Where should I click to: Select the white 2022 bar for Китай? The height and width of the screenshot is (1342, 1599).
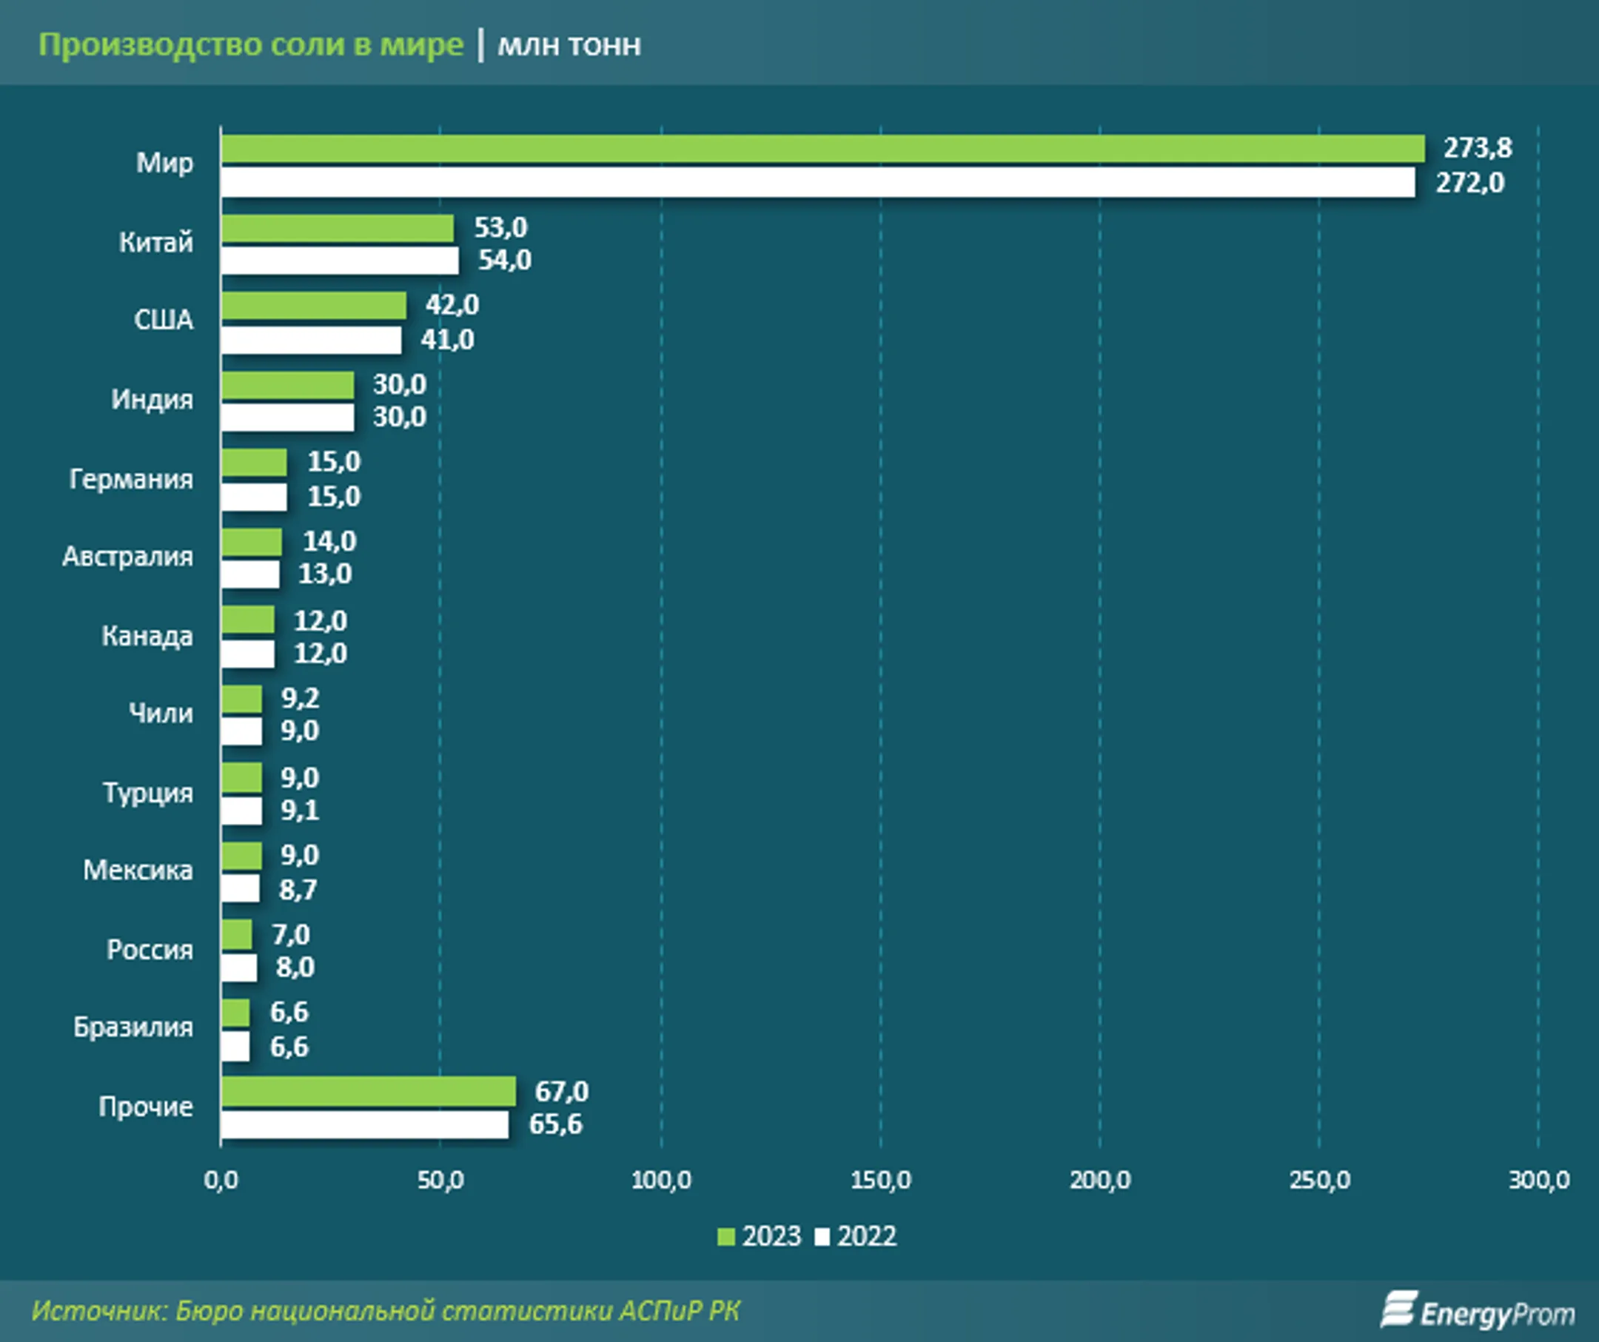click(341, 261)
